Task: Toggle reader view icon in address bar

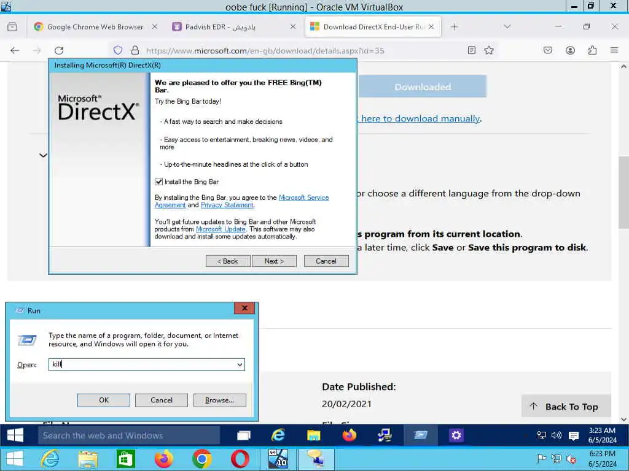Action: [x=472, y=50]
